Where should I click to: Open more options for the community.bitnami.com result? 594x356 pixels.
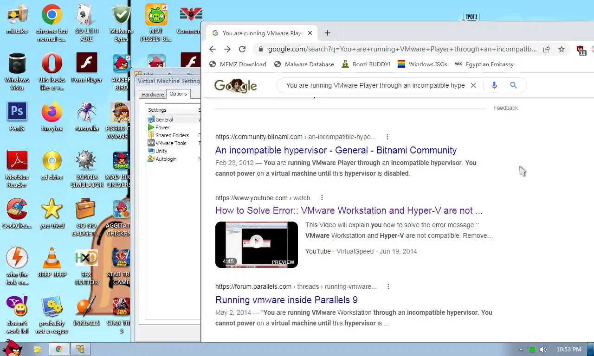coord(387,137)
